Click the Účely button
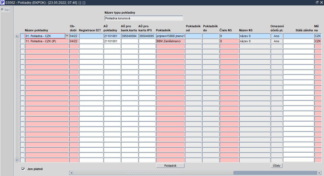324x176 pixels. (x=277, y=166)
